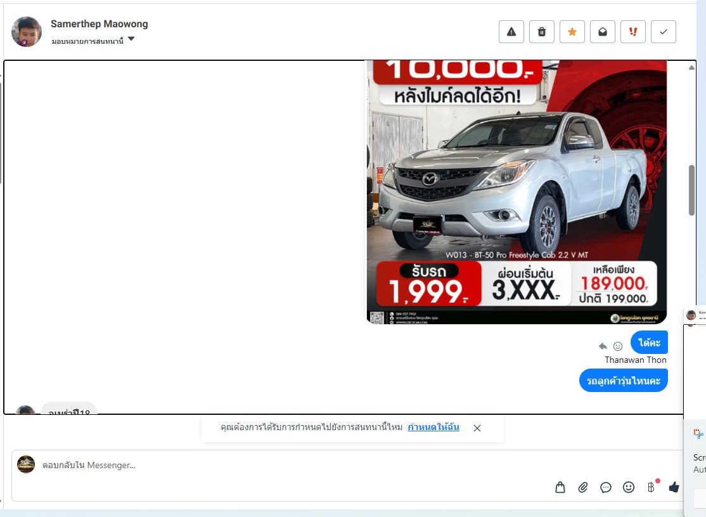The height and width of the screenshot is (517, 706).
Task: Star this conversation as follow-up
Action: [572, 32]
